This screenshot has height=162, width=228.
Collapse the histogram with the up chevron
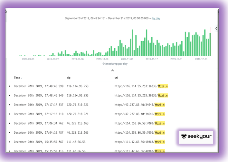(112, 71)
